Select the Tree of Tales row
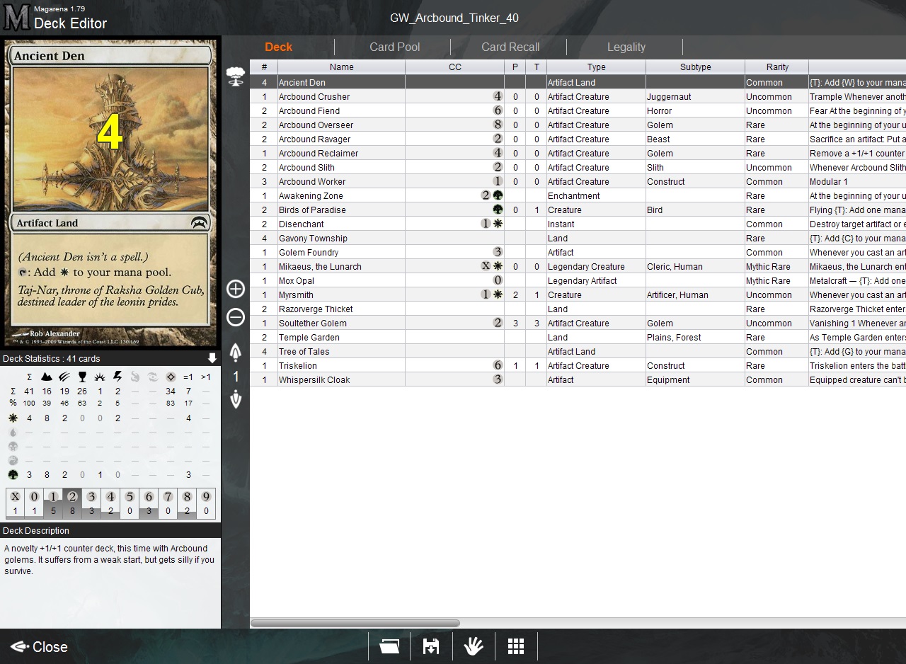The height and width of the screenshot is (664, 906). (x=578, y=351)
